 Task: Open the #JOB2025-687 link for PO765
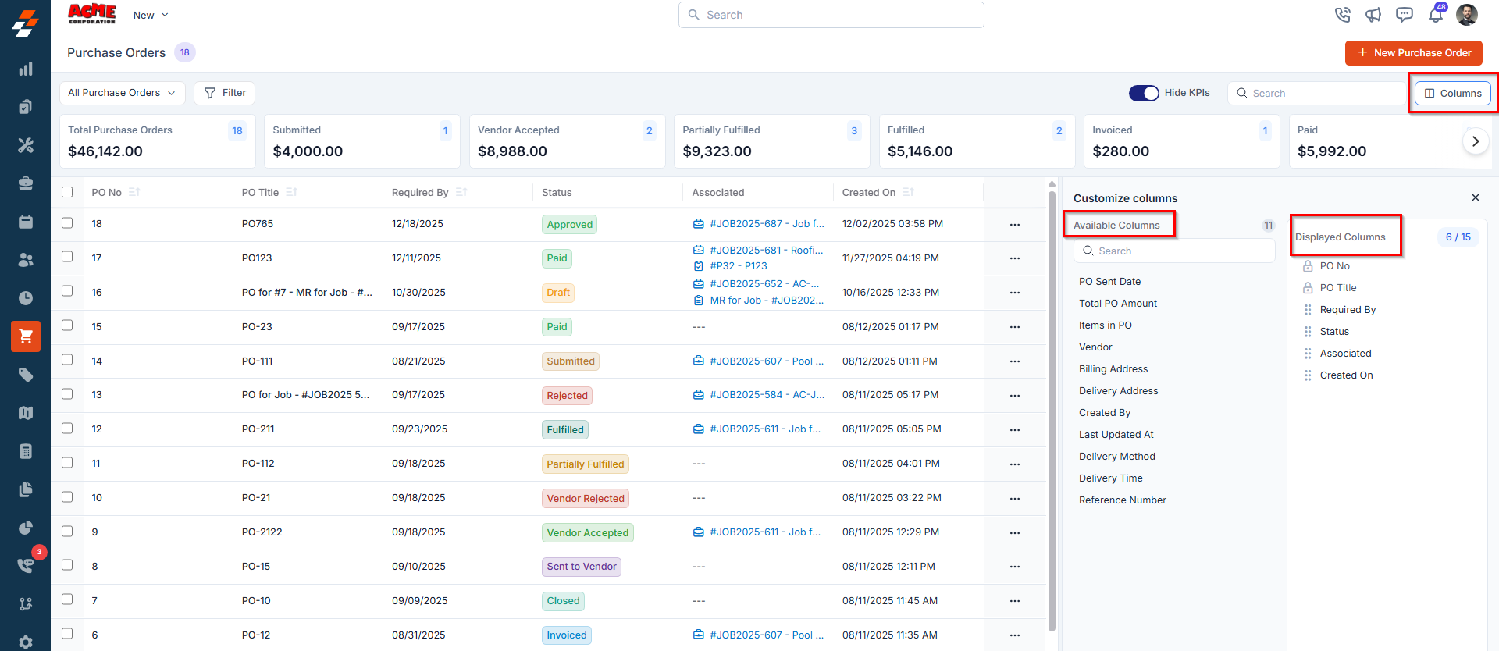click(767, 224)
